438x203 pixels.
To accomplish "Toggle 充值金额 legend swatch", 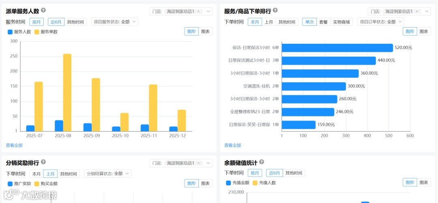I will [x=228, y=183].
